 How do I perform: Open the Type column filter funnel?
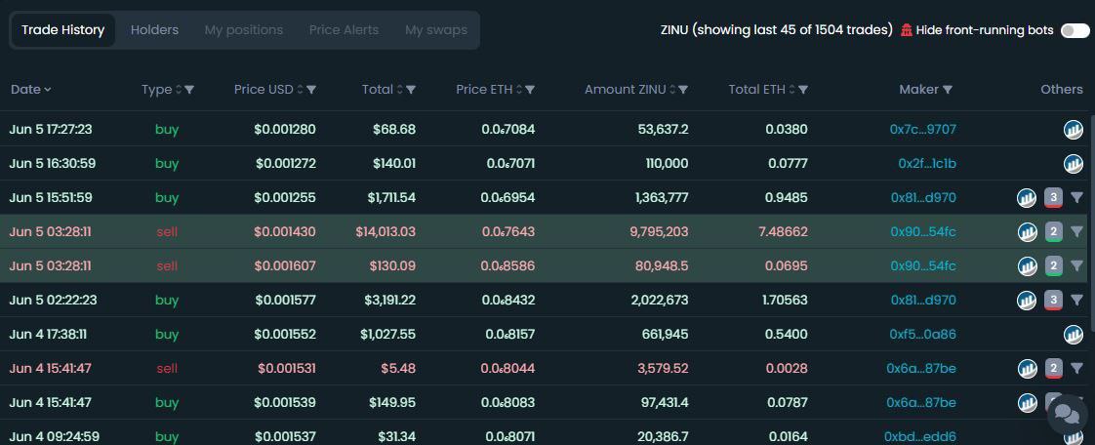click(x=189, y=90)
